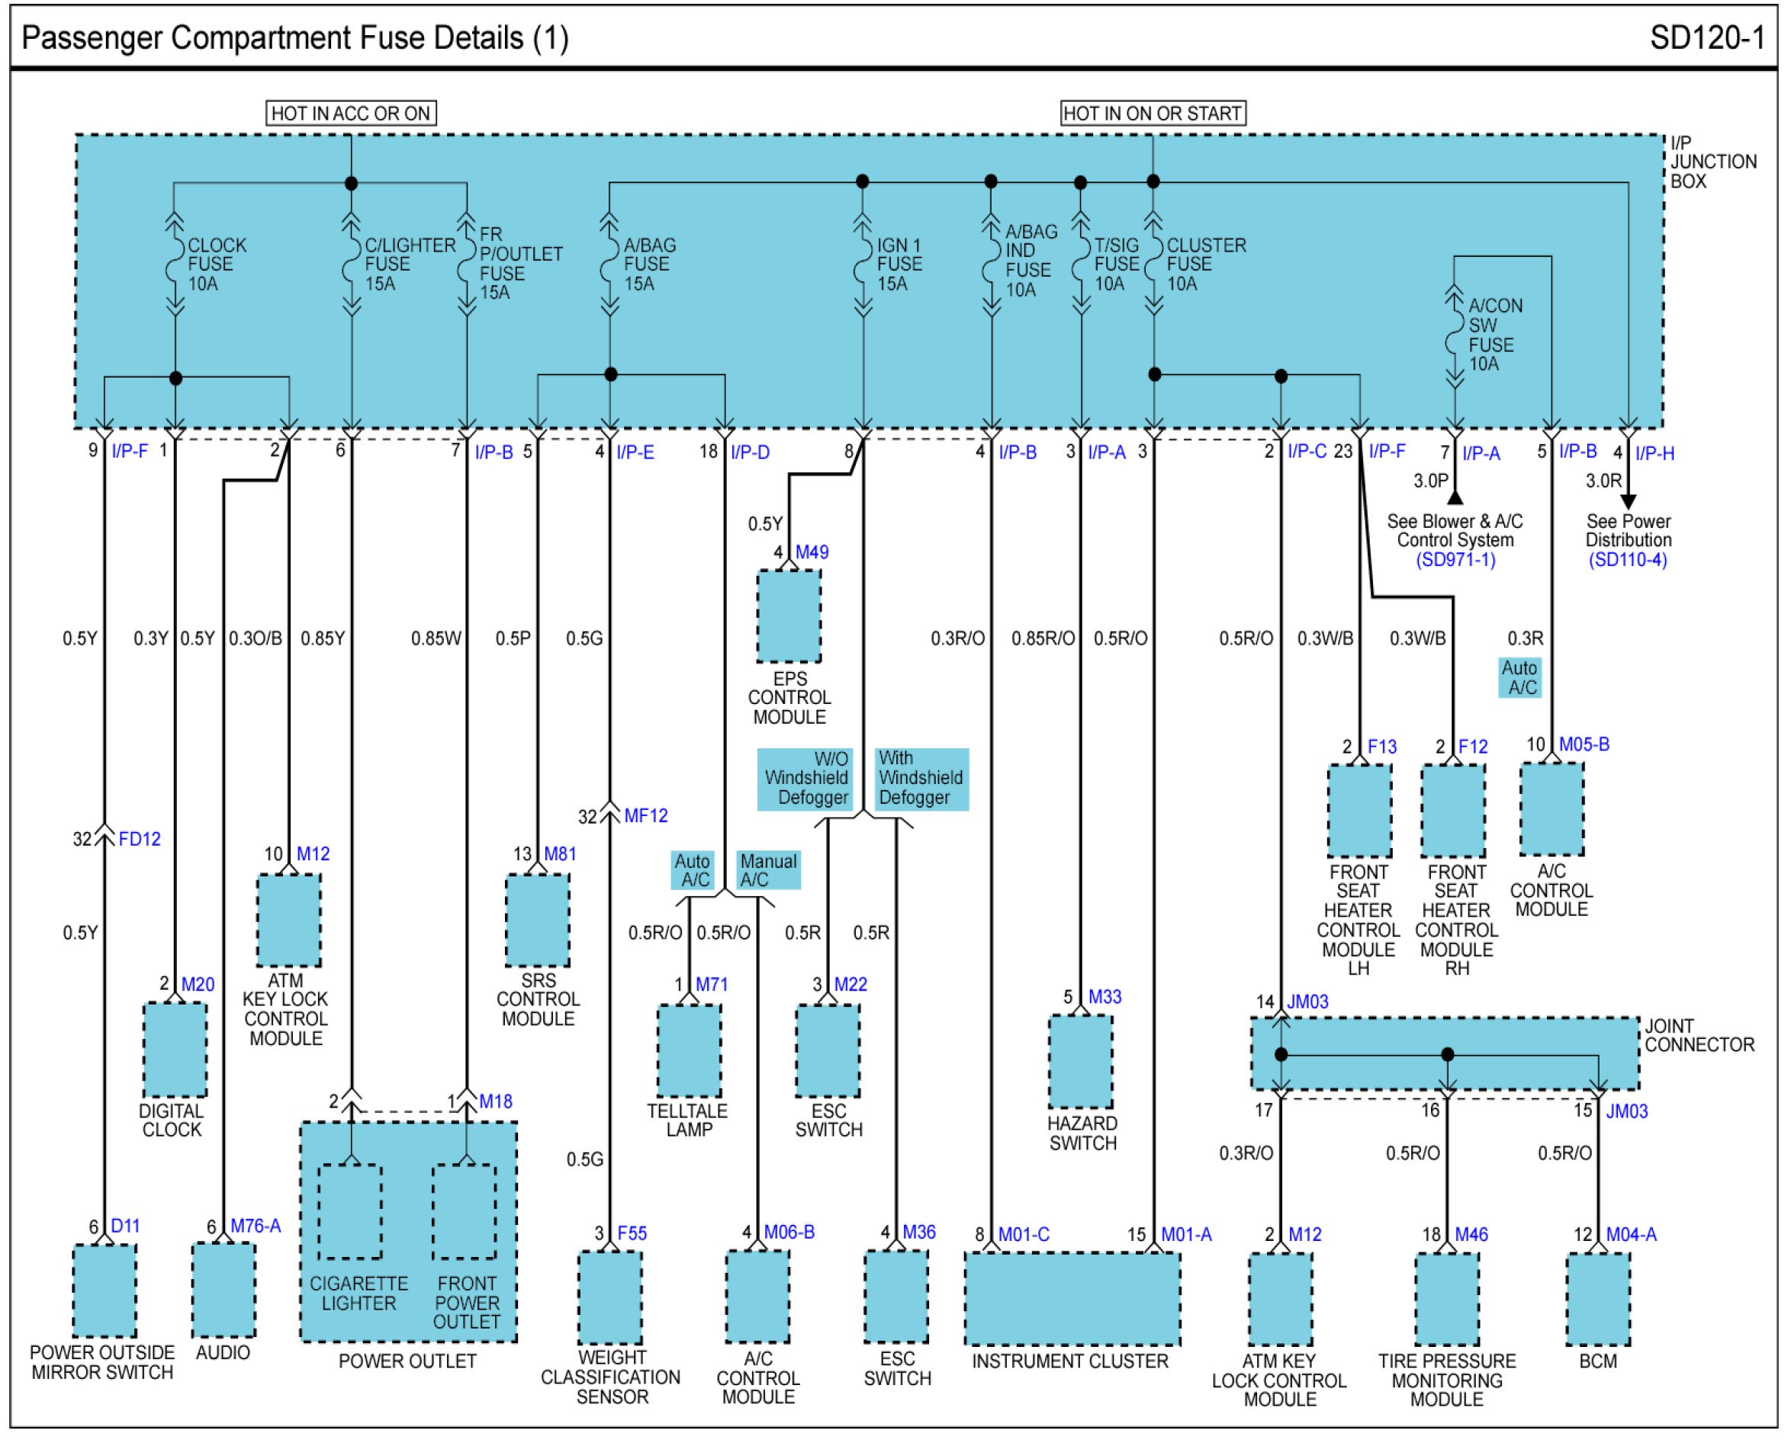Select the EPS Control Module box
The image size is (1791, 1440).
pyautogui.click(x=789, y=616)
